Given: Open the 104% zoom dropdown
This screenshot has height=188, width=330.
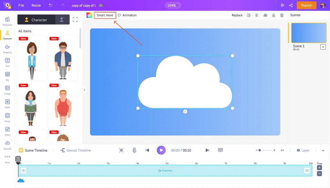Looking at the screenshot, I should [x=173, y=5].
